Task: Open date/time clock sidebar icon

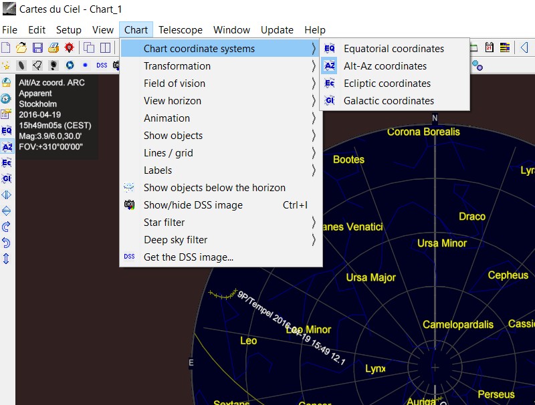Action: (x=7, y=98)
